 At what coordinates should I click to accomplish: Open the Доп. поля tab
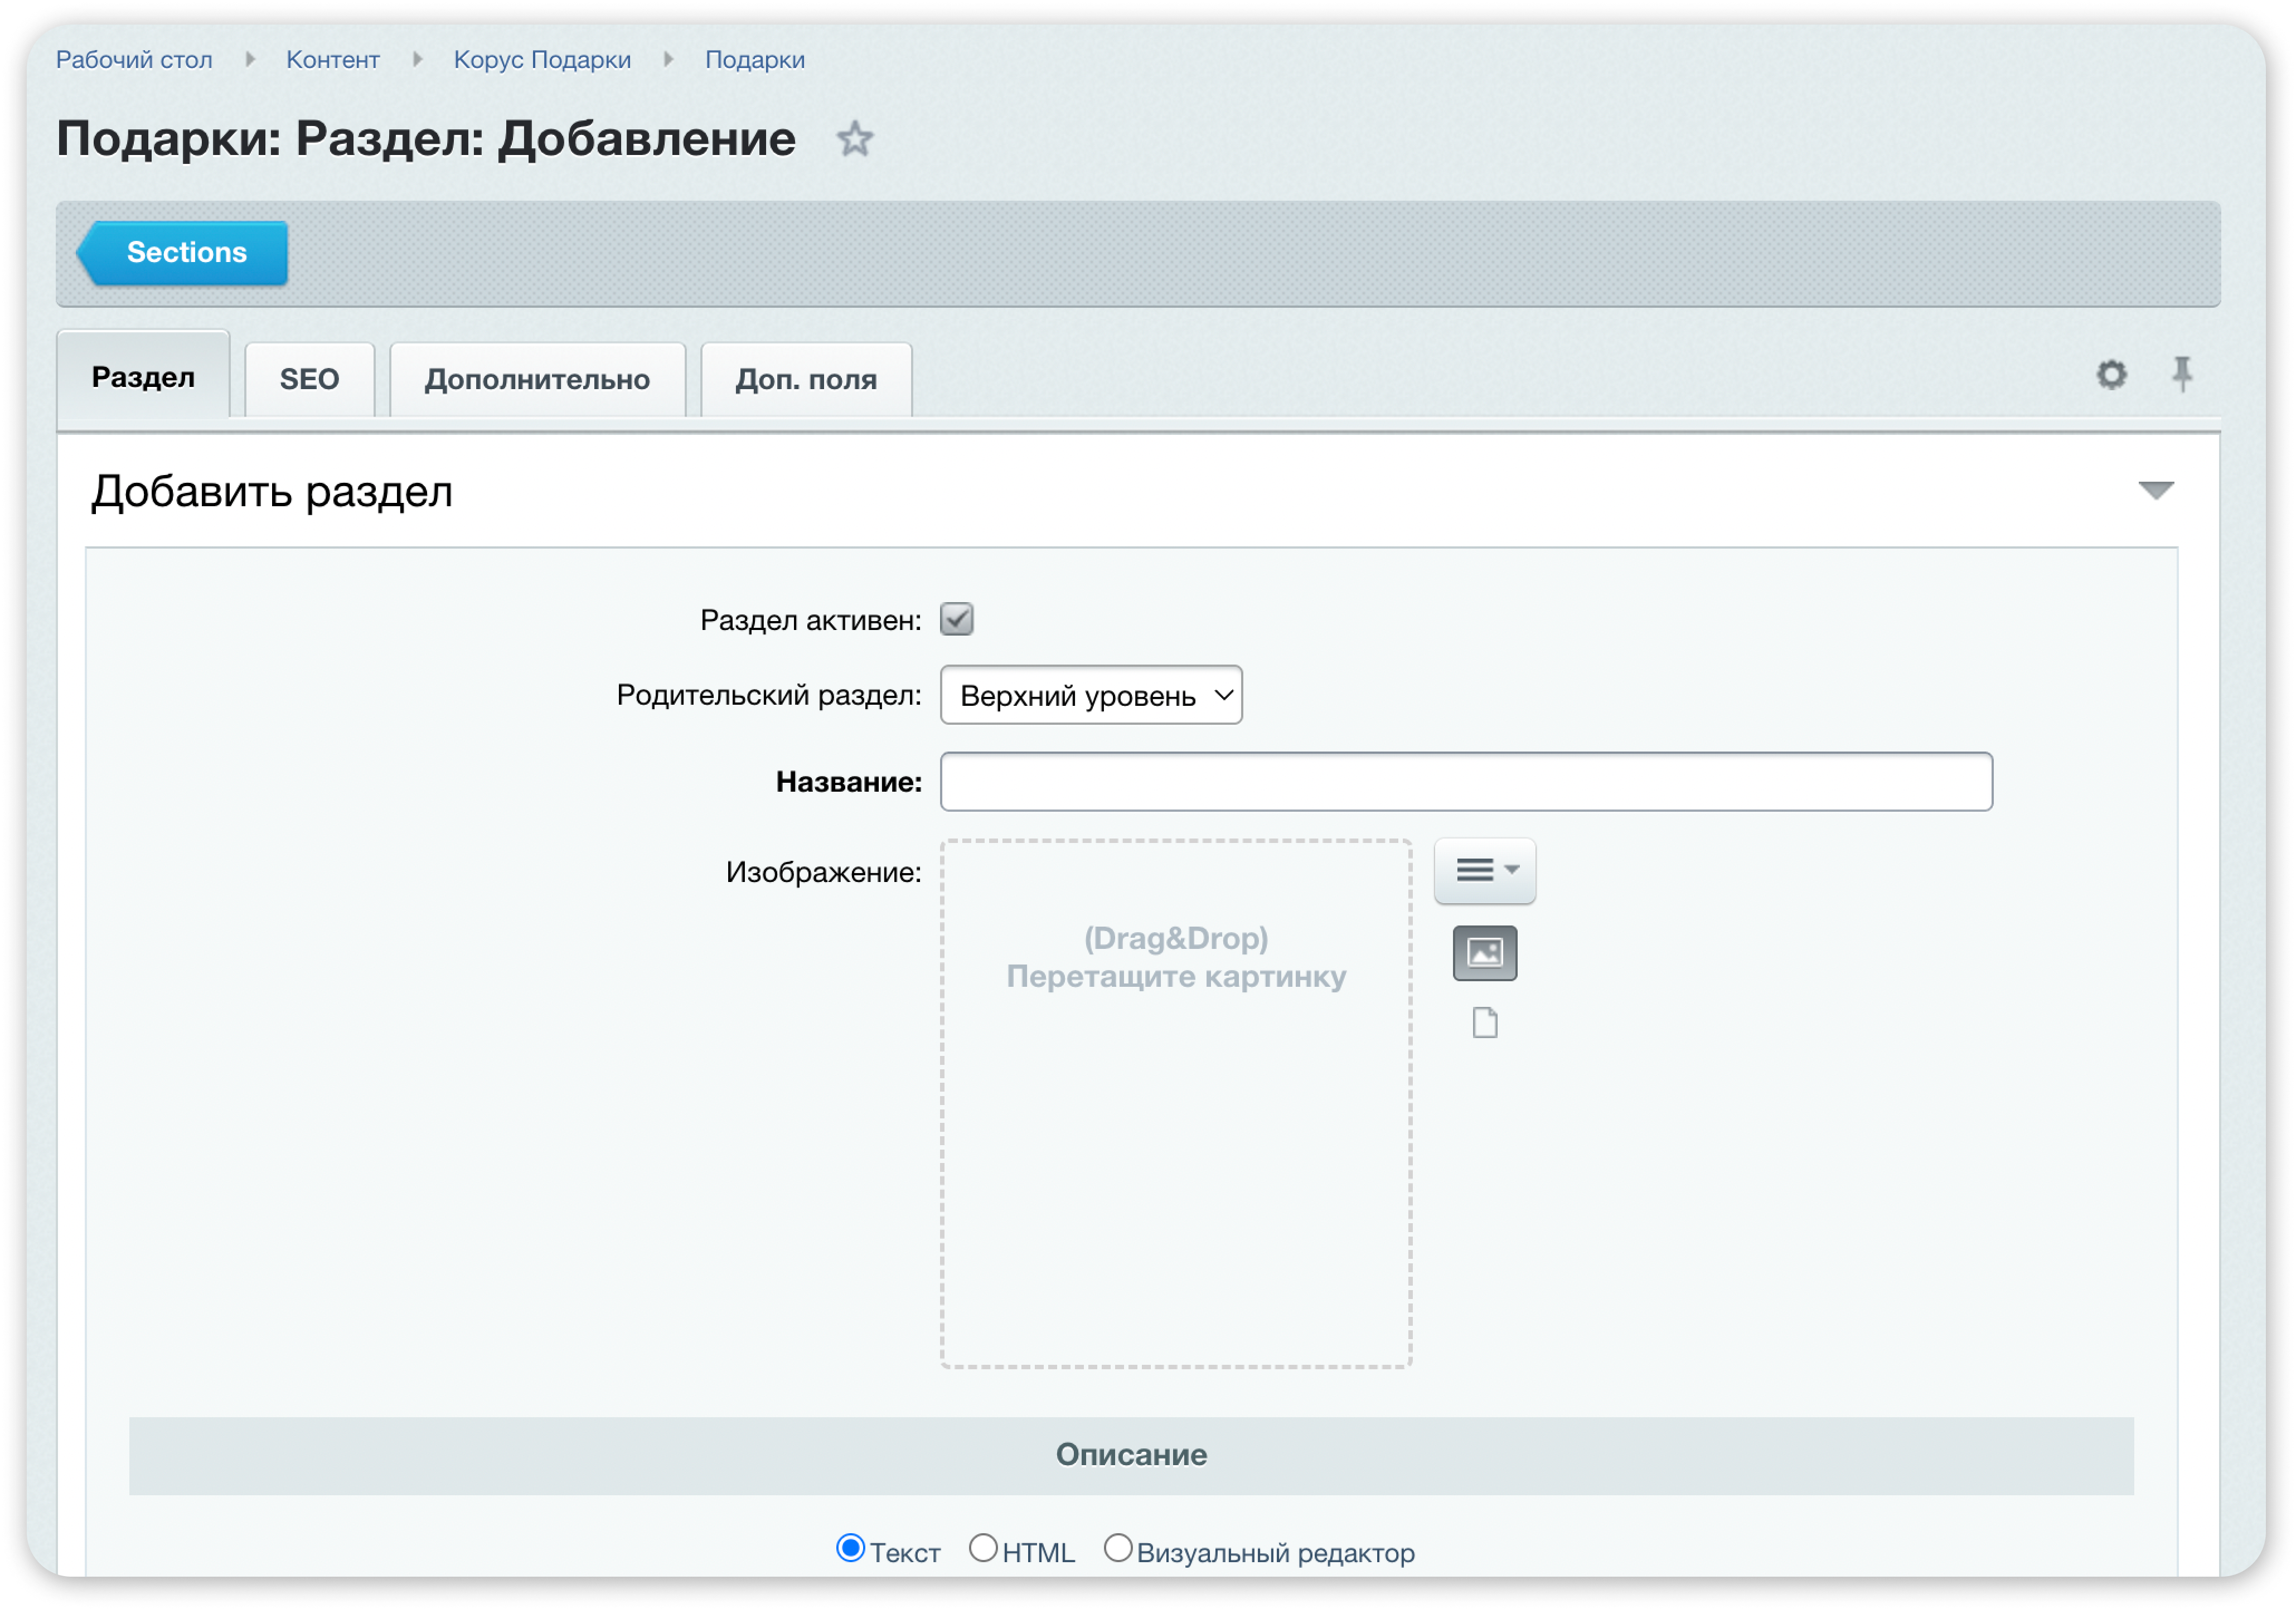pyautogui.click(x=806, y=380)
